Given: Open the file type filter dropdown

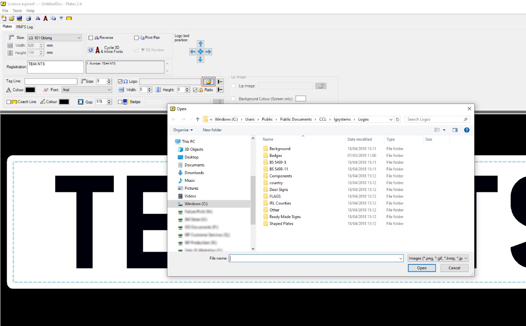Looking at the screenshot, I should click(438, 258).
